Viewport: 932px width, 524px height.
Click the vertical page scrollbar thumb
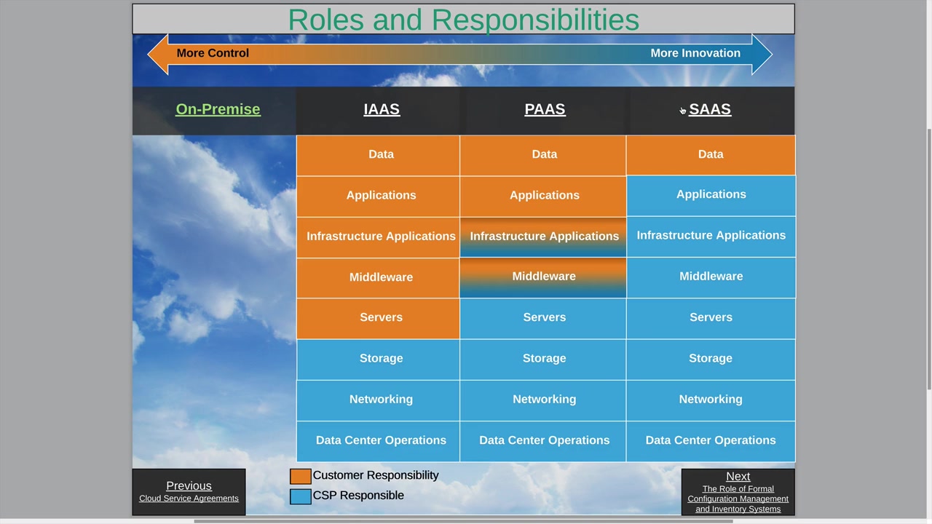point(928,261)
